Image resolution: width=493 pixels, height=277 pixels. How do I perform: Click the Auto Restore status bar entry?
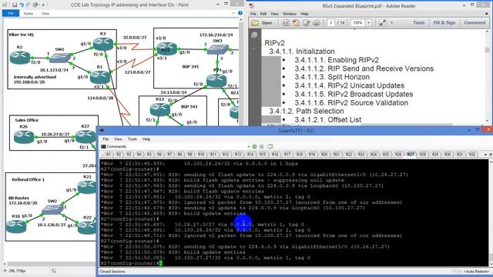coord(477,272)
